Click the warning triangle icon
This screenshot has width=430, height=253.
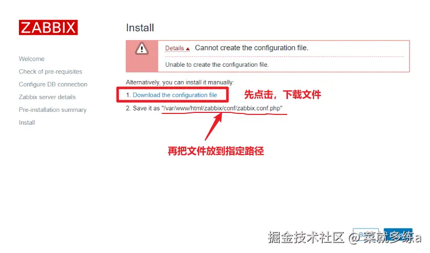point(142,49)
